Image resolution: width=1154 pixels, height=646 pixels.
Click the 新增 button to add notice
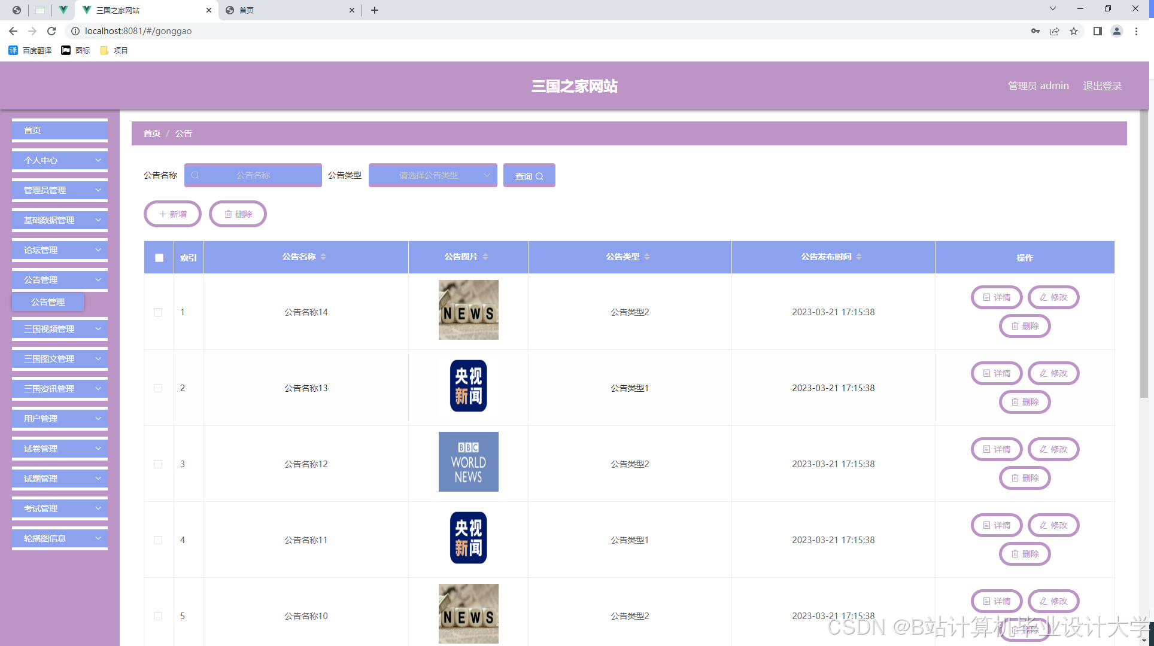(172, 214)
